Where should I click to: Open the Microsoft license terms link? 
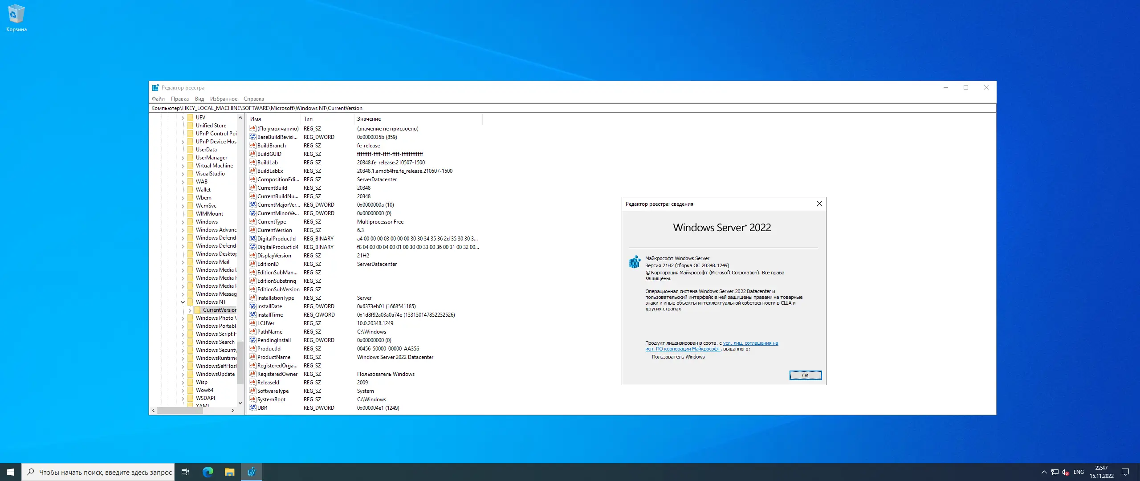(750, 343)
